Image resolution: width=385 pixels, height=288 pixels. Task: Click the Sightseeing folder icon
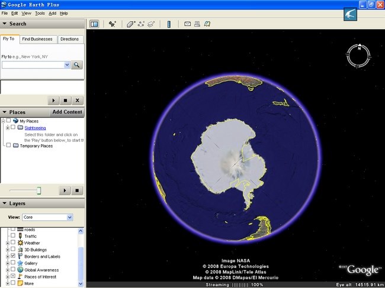coord(20,128)
